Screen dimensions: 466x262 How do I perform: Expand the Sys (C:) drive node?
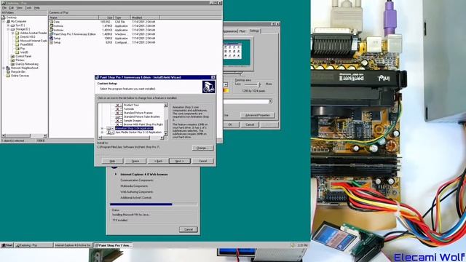tap(8, 25)
